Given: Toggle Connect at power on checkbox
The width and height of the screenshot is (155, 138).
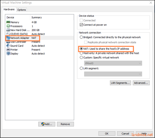Looking at the screenshot, I should (x=81, y=25).
